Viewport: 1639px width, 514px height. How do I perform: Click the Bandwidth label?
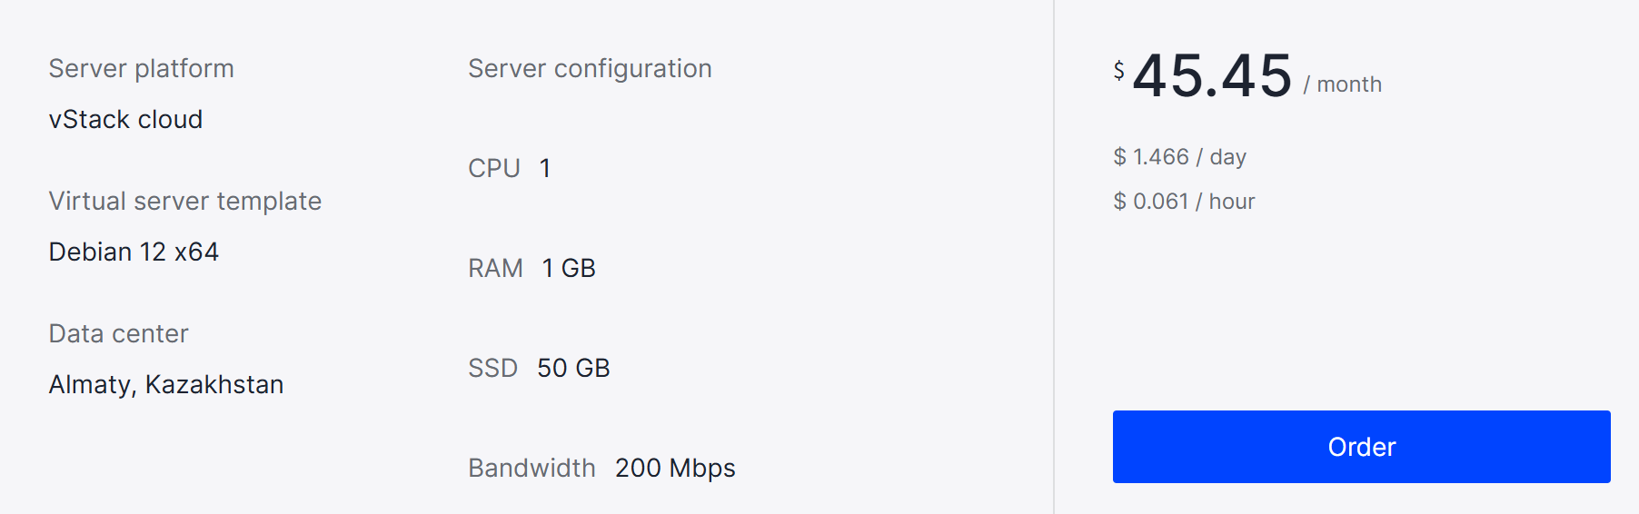531,469
